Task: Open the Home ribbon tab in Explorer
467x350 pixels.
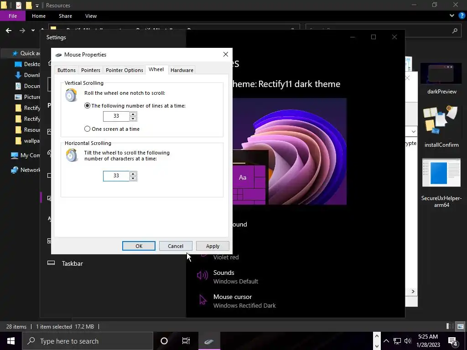Action: pos(39,16)
